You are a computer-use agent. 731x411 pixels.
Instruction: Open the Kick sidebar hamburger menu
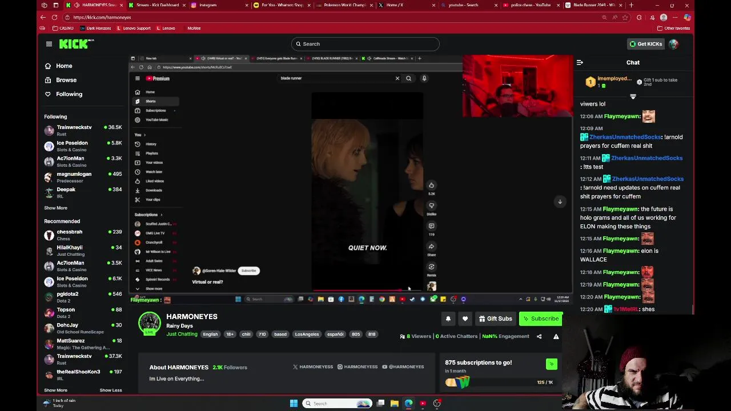click(49, 44)
